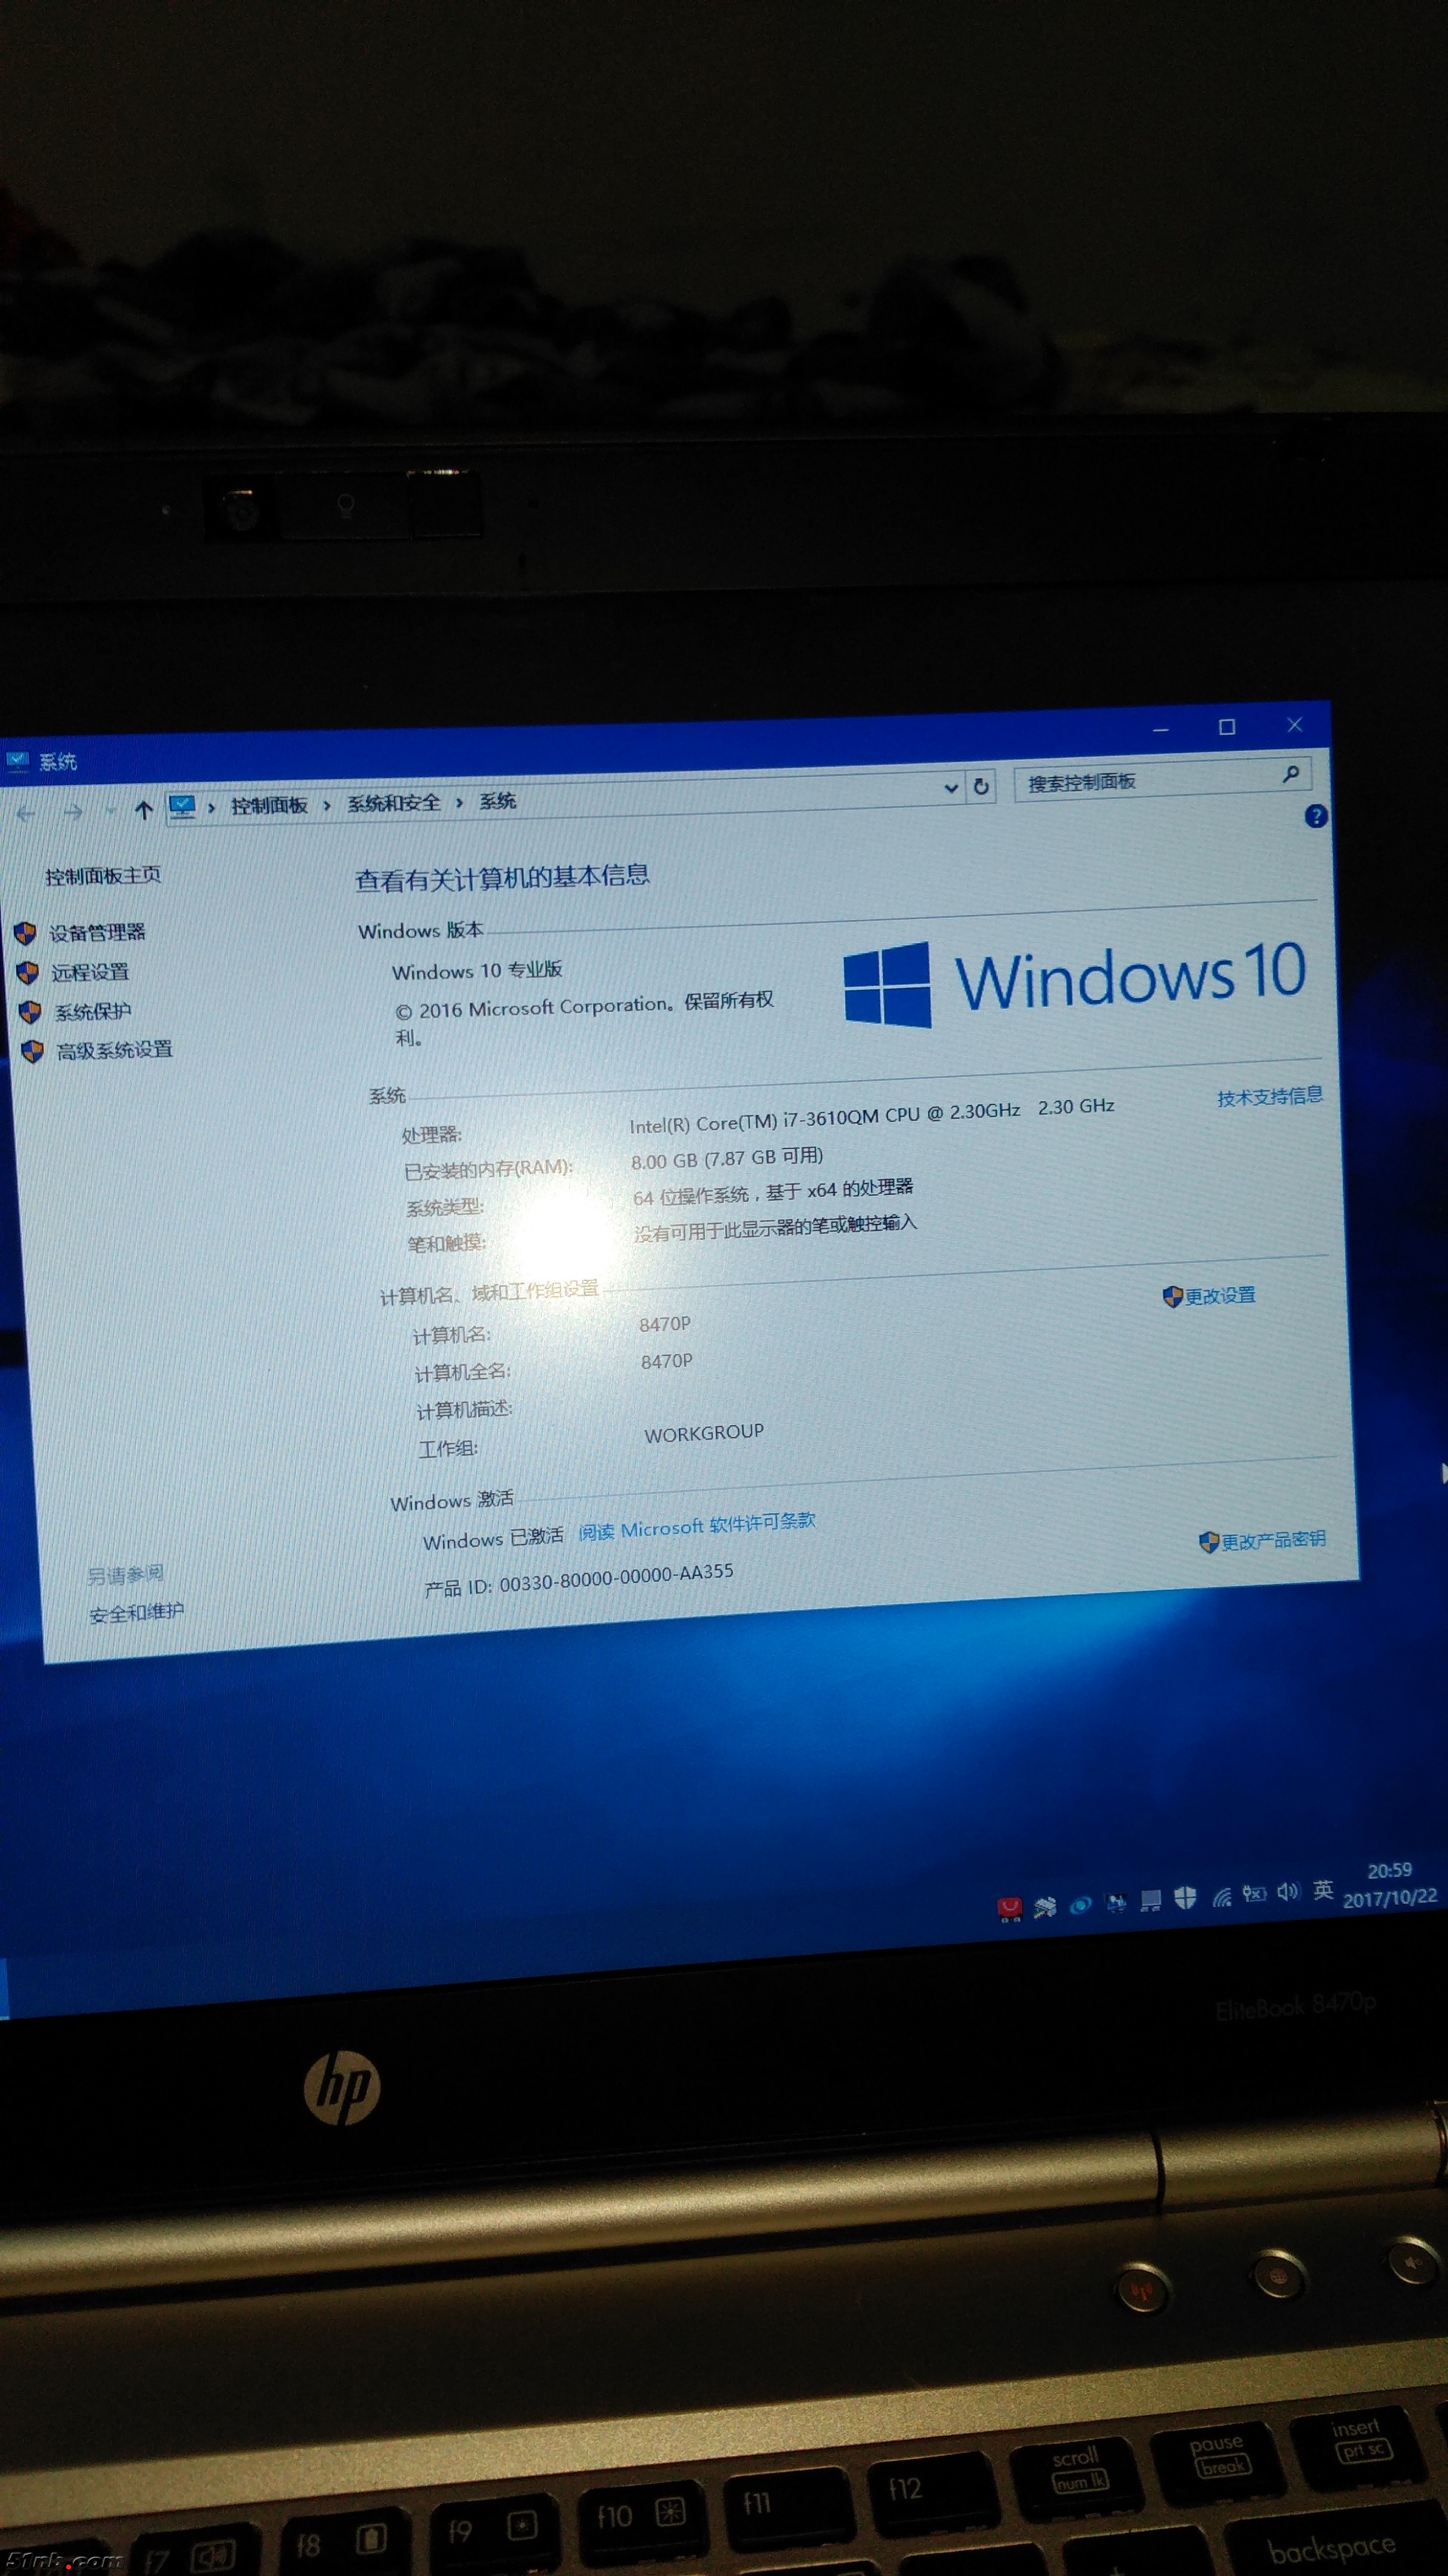Image resolution: width=1448 pixels, height=2576 pixels.
Task: Click the shield icon beside 高级系统设置
Action: [32, 1052]
